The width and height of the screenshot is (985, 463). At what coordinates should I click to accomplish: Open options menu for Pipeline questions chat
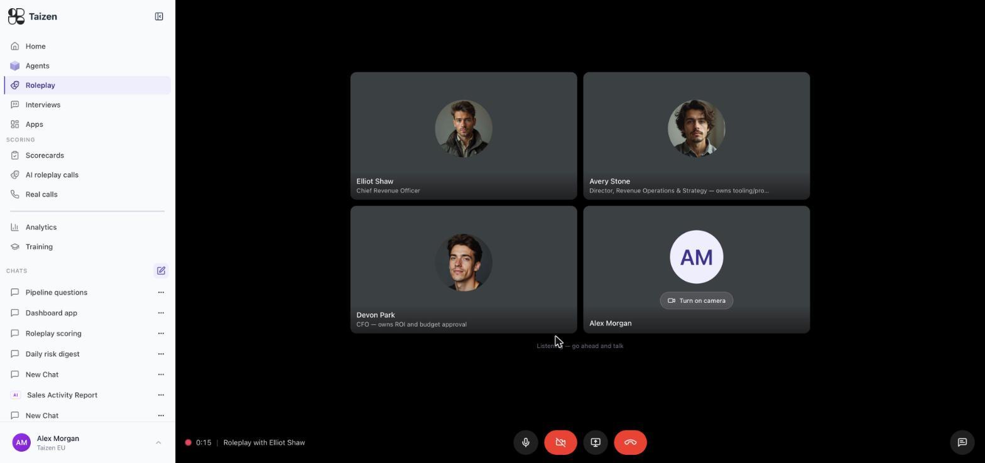(x=161, y=292)
